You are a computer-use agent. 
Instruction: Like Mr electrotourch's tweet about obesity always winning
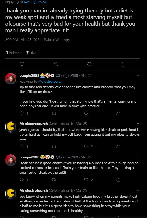86,146
